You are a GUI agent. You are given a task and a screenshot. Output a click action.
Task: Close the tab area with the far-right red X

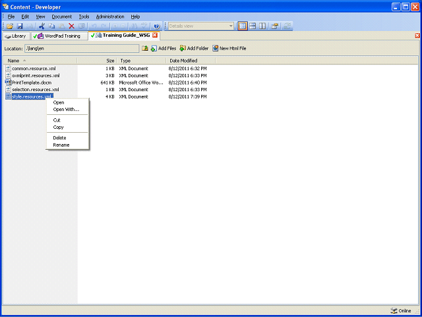(x=417, y=35)
